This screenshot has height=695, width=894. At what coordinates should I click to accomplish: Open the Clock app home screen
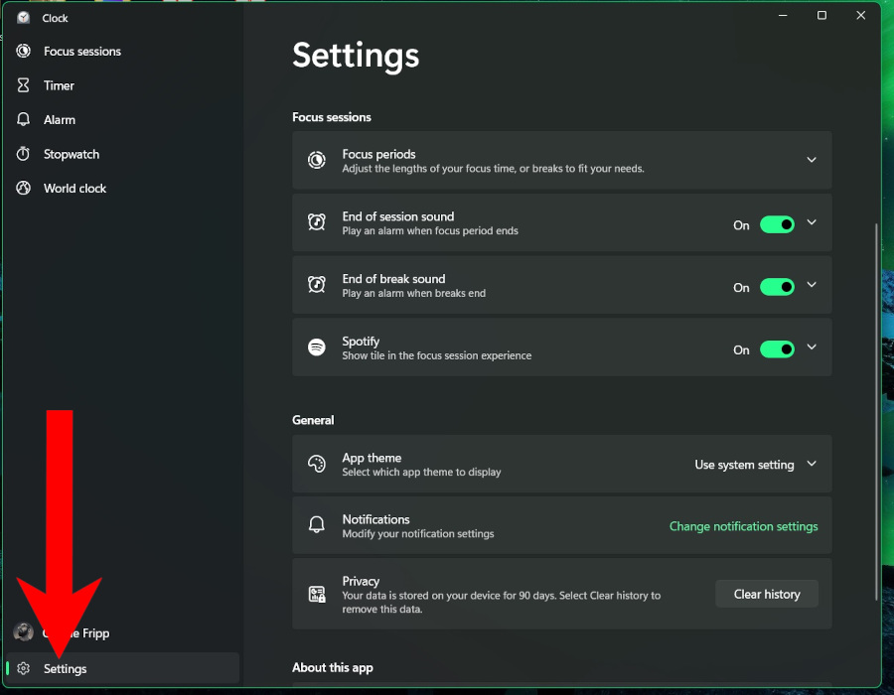click(55, 17)
